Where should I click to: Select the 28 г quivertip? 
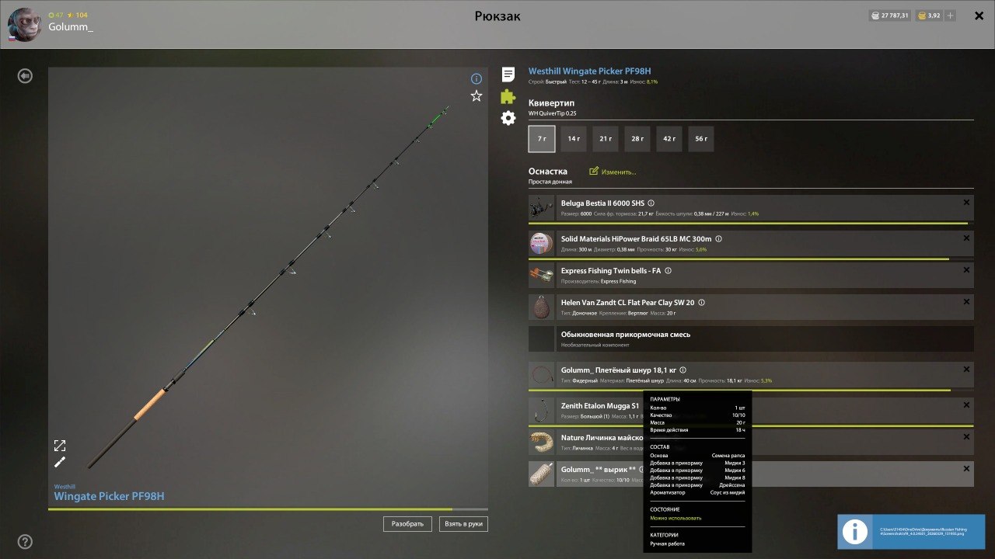pyautogui.click(x=637, y=139)
